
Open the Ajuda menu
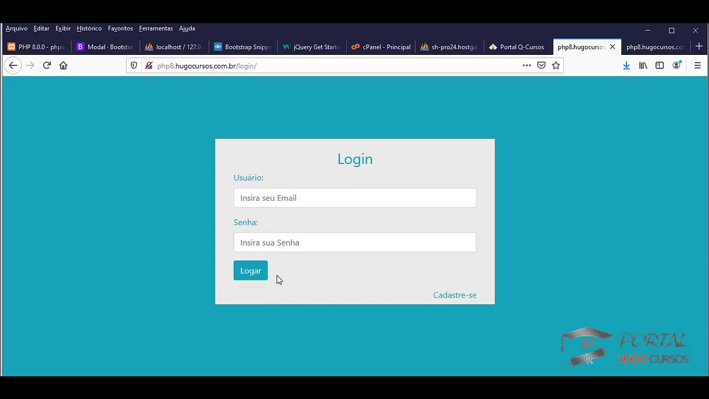[187, 28]
